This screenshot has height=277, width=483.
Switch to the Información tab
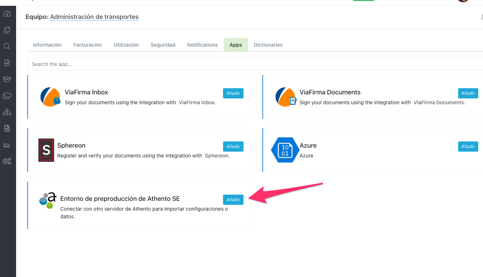point(47,45)
